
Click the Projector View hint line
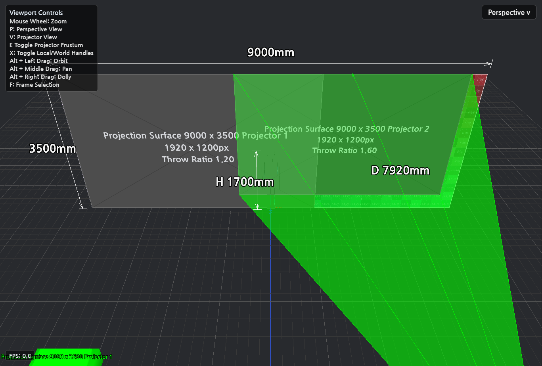pyautogui.click(x=33, y=37)
